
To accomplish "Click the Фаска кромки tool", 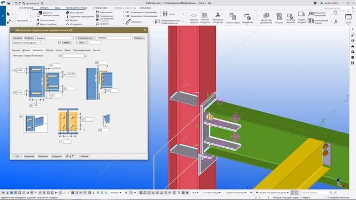I will [x=75, y=13].
